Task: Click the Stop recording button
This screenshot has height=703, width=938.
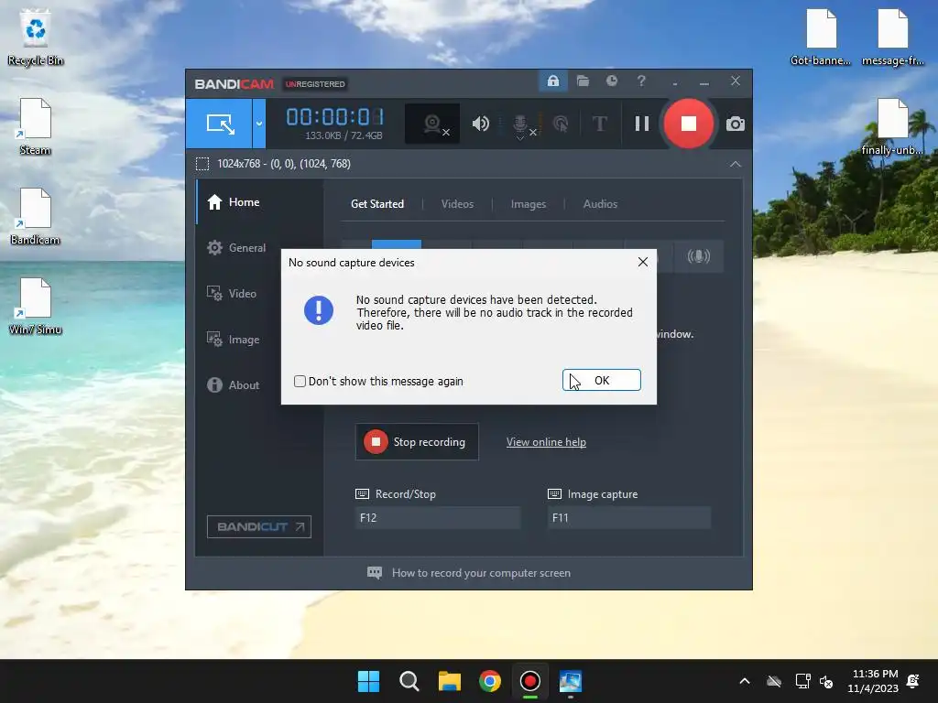Action: pos(417,442)
